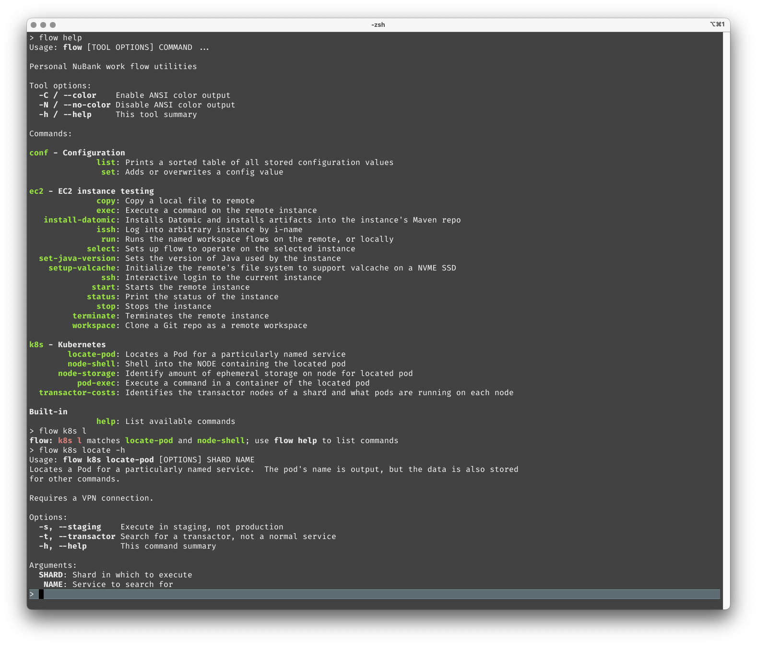This screenshot has height=645, width=757.
Task: Click the 'stop' command name
Action: point(106,306)
